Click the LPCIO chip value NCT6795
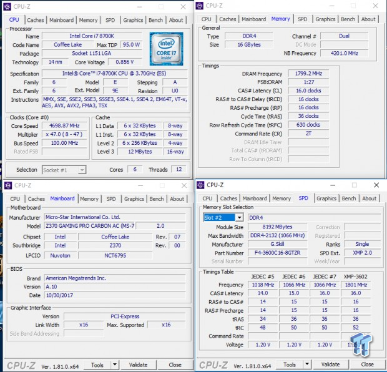This screenshot has width=387, height=372. [115, 255]
